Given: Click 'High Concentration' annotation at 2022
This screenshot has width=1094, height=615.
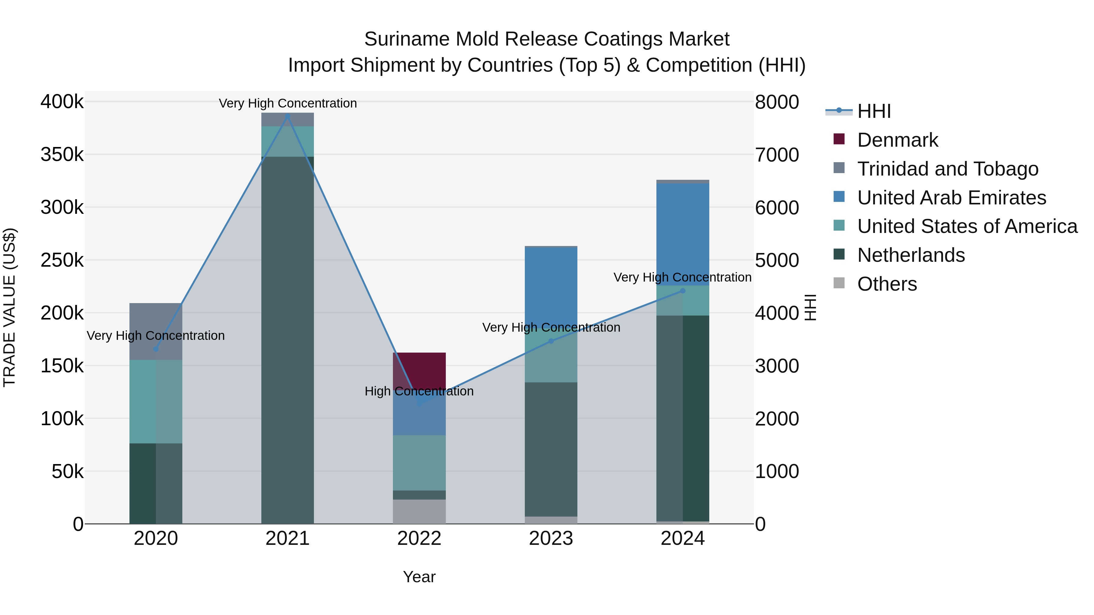Looking at the screenshot, I should (419, 391).
